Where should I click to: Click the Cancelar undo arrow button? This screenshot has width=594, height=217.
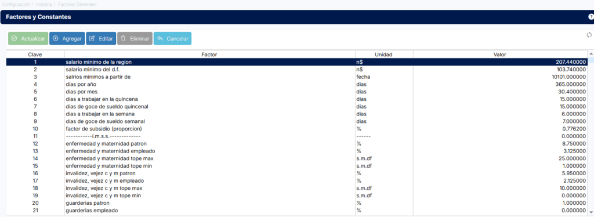[172, 39]
